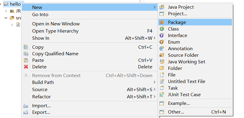Click the Java file icon under src
The image size is (244, 118).
pos(18,24)
